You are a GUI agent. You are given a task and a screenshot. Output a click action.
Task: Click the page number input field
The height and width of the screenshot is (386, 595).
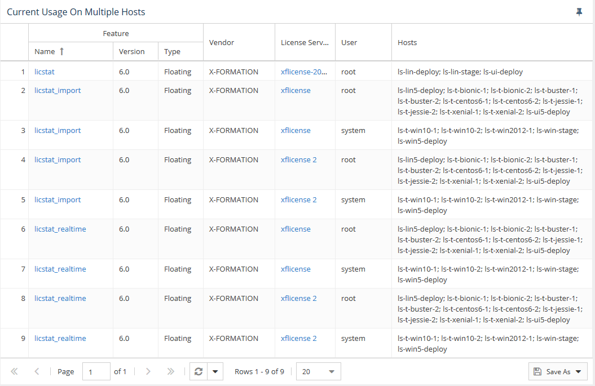tap(96, 371)
